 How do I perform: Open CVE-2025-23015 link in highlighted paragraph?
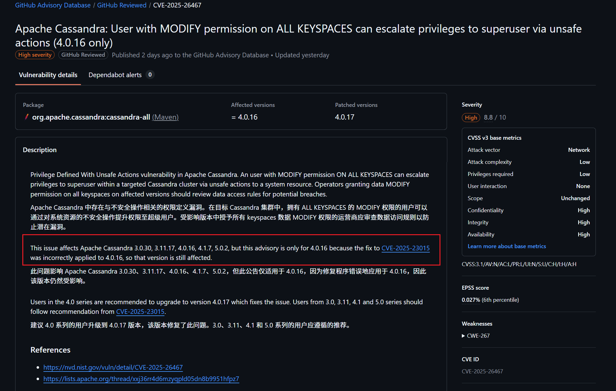pos(405,248)
